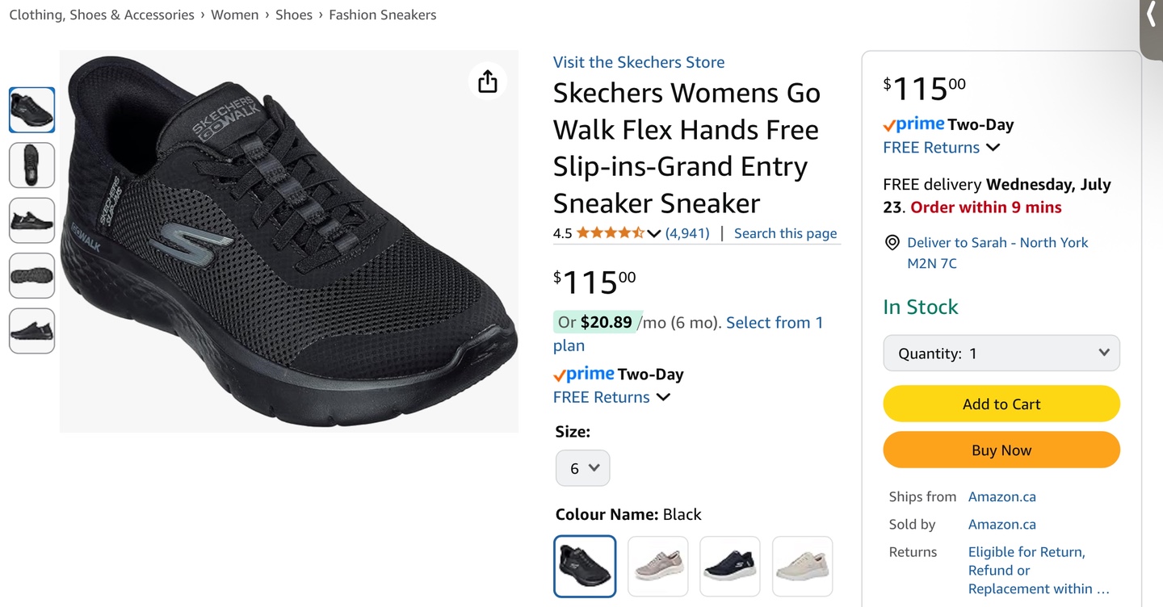Open the Size dropdown showing 6
1163x607 pixels.
pyautogui.click(x=582, y=468)
